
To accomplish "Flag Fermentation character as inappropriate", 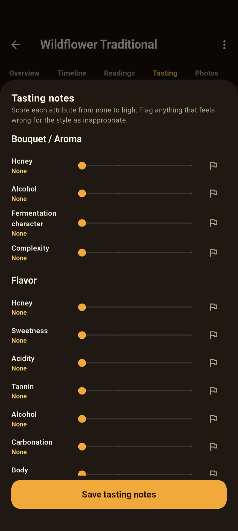I will click(x=214, y=223).
